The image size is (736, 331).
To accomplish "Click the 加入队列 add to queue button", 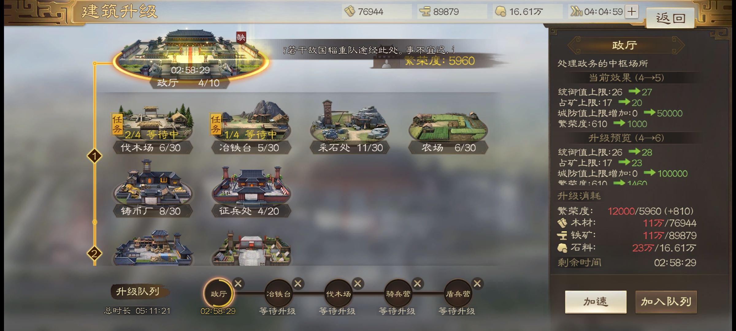I will point(666,302).
